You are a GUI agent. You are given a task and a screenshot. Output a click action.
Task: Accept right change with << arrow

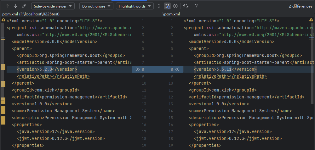(x=177, y=69)
